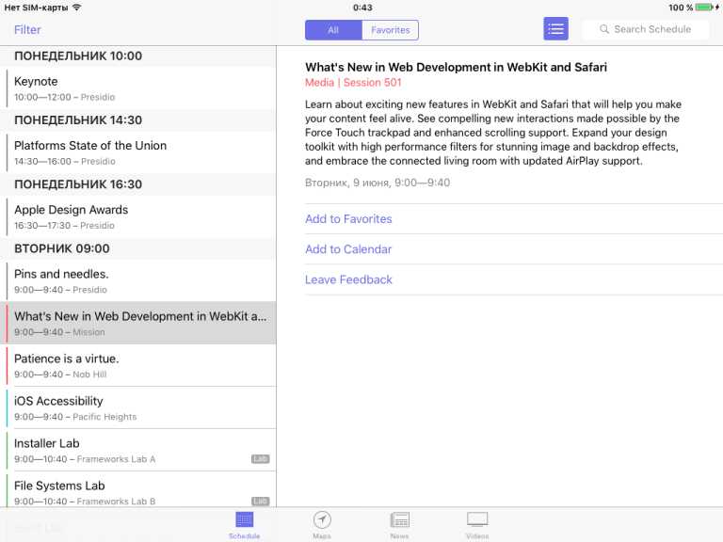Tap the 100 % battery percentage text
The height and width of the screenshot is (542, 723).
click(681, 8)
